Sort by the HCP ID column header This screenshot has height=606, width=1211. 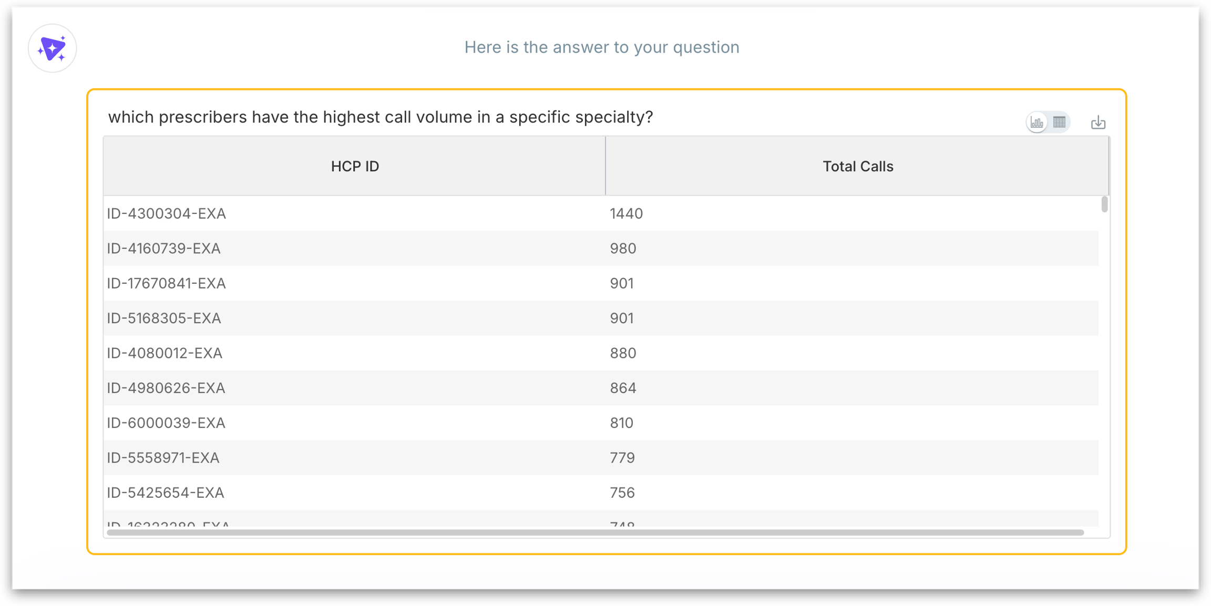(x=355, y=167)
